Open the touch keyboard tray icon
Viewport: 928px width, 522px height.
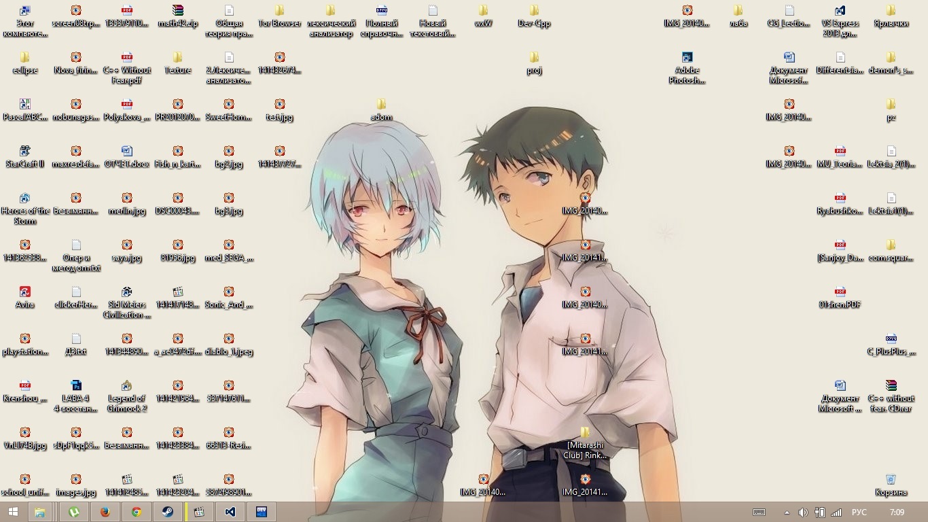(x=760, y=512)
